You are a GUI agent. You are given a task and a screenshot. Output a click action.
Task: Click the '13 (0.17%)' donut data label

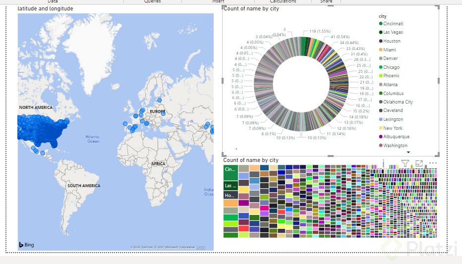(x=353, y=122)
